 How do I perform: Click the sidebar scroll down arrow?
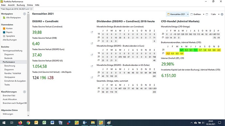coord(28,115)
